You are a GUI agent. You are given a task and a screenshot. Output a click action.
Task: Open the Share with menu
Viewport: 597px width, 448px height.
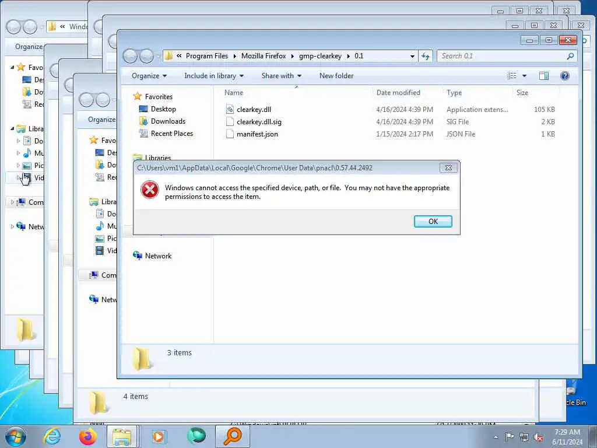[x=282, y=76]
